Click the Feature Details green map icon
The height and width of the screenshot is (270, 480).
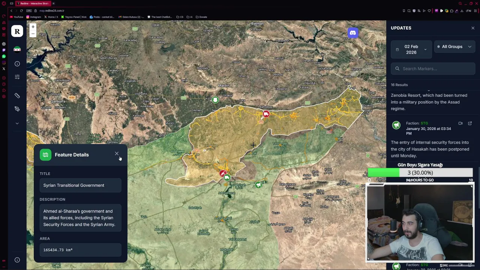tap(45, 154)
